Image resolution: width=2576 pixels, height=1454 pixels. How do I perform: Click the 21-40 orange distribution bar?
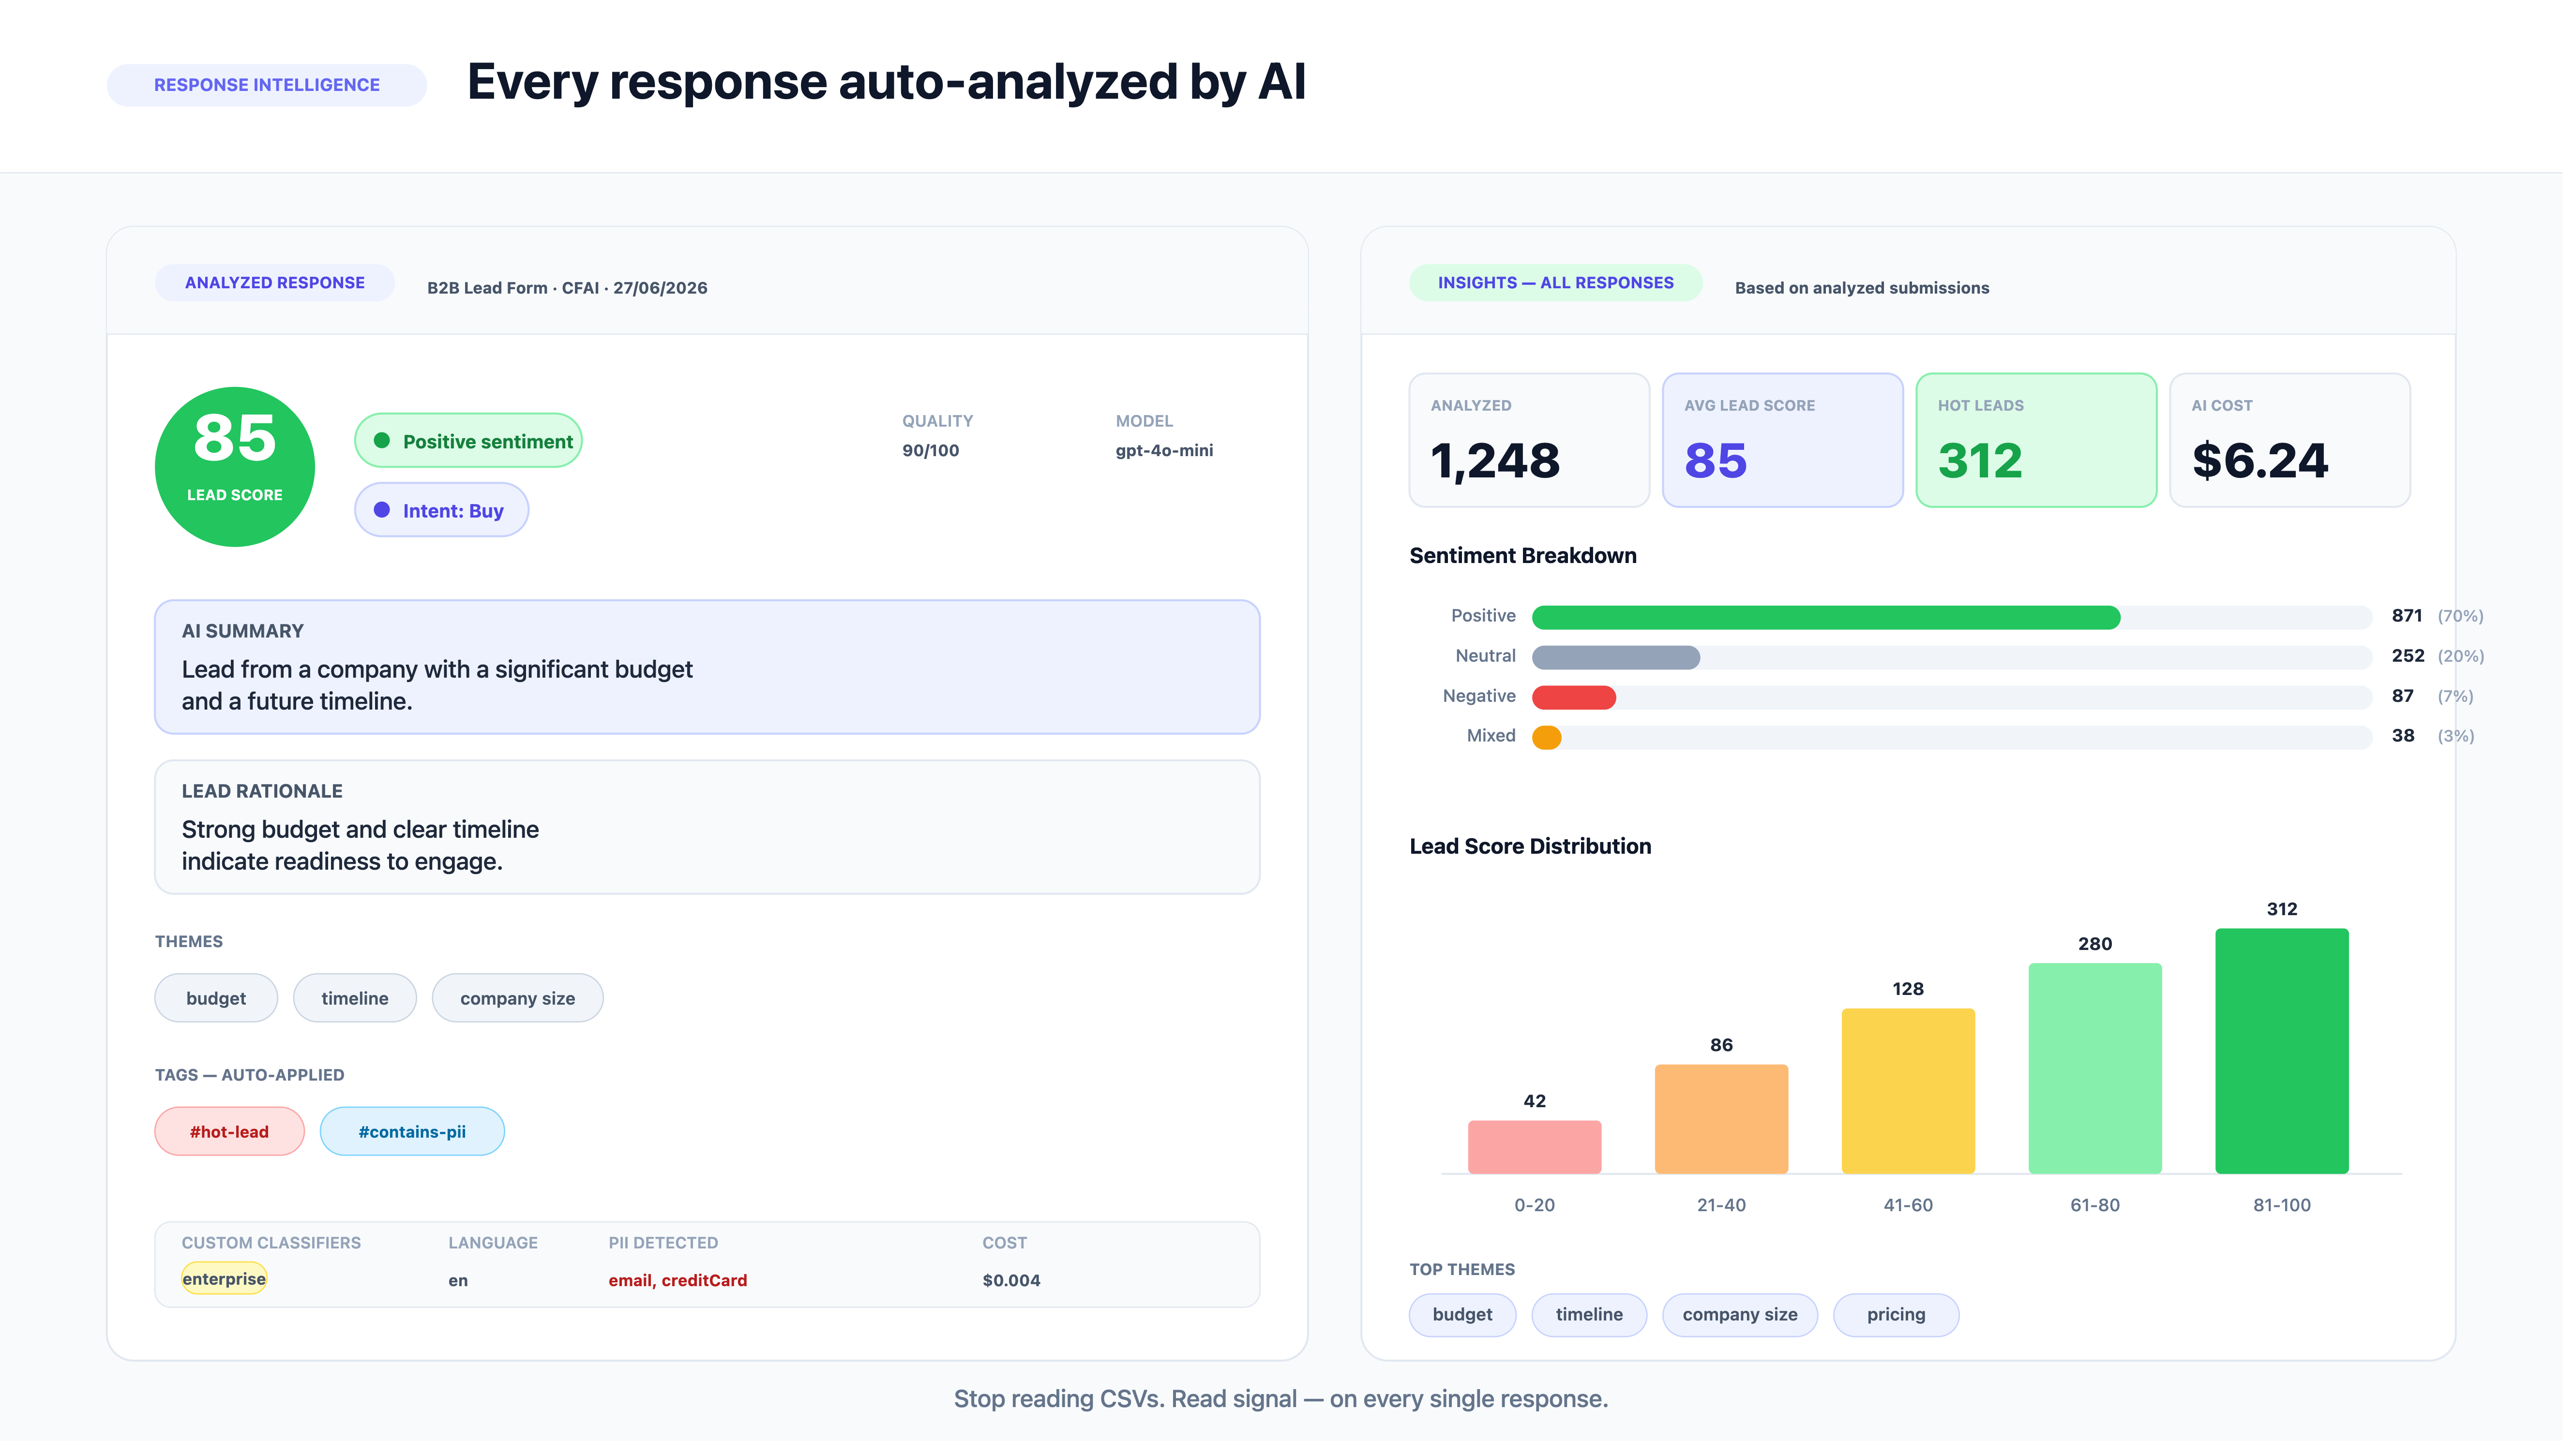click(1730, 1124)
